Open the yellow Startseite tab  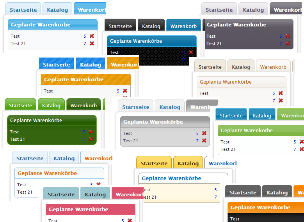pyautogui.click(x=154, y=163)
